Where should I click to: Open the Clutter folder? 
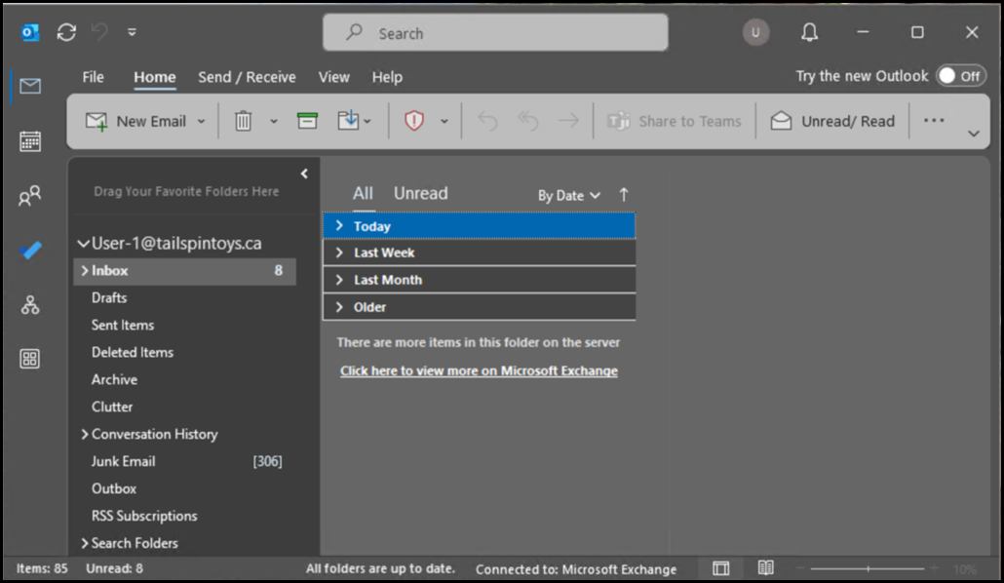pyautogui.click(x=112, y=407)
